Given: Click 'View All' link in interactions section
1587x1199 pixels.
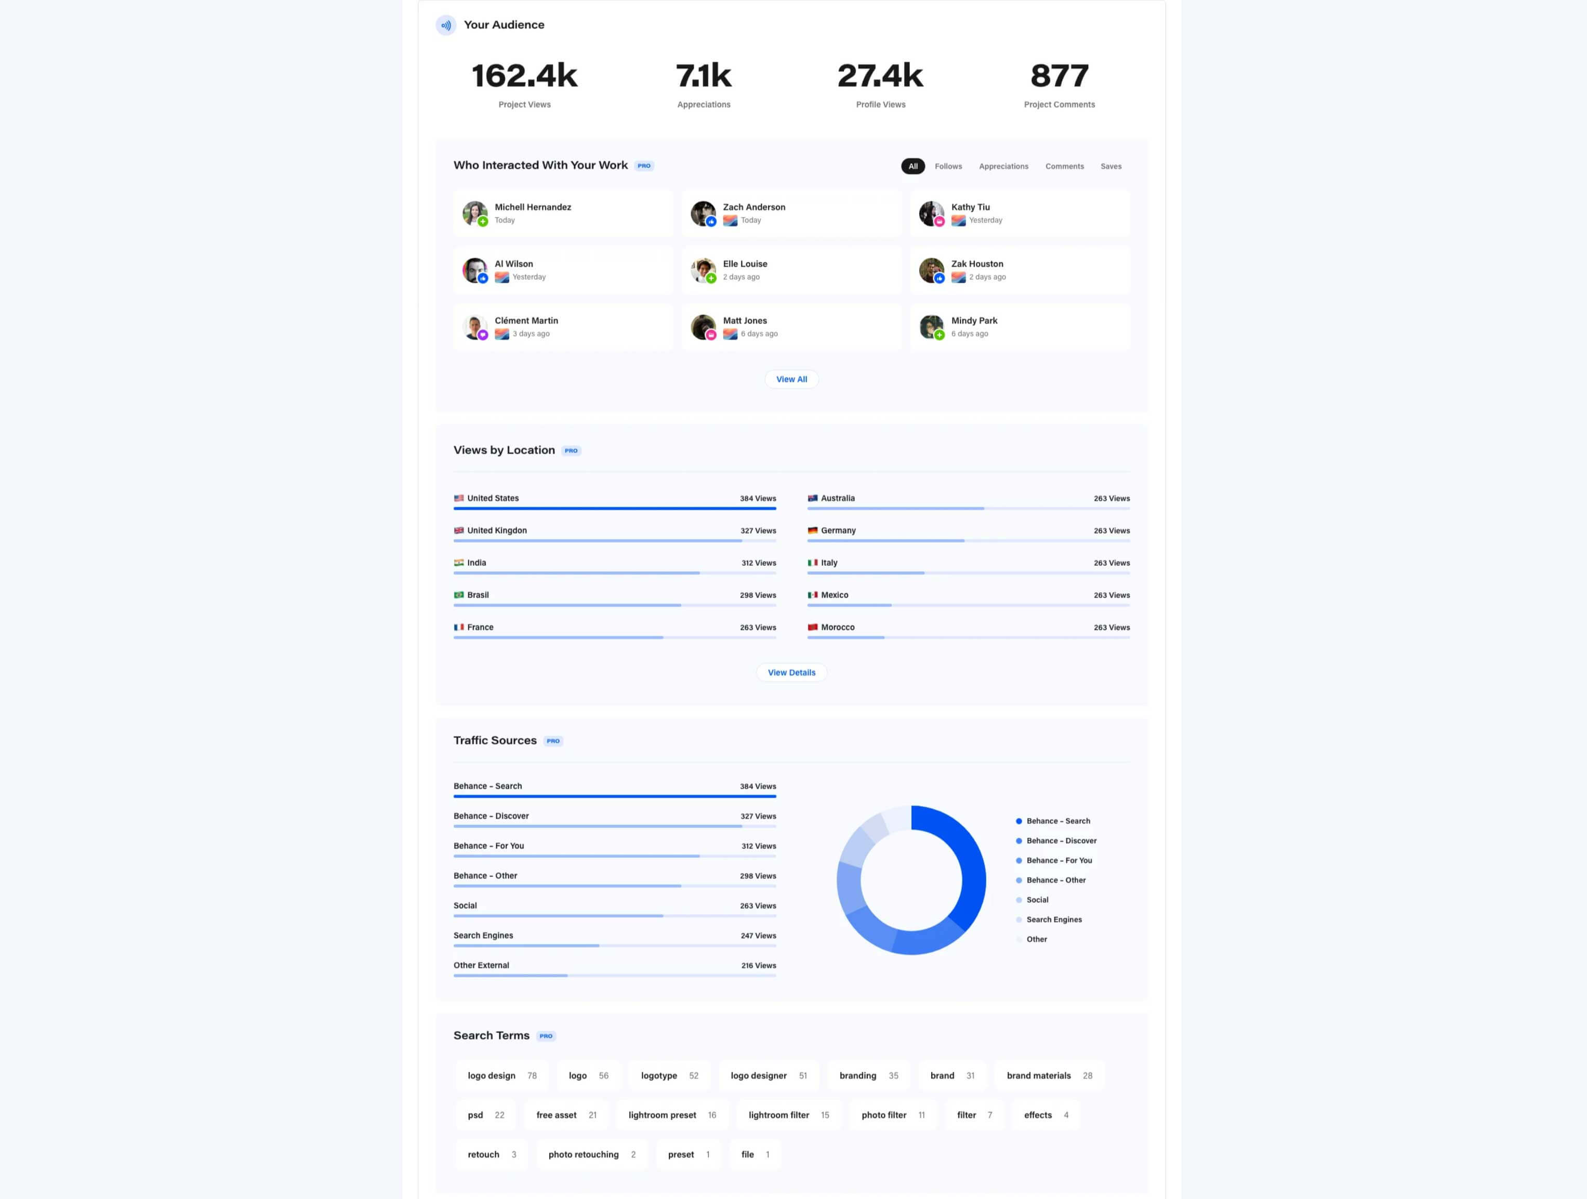Looking at the screenshot, I should click(x=791, y=378).
